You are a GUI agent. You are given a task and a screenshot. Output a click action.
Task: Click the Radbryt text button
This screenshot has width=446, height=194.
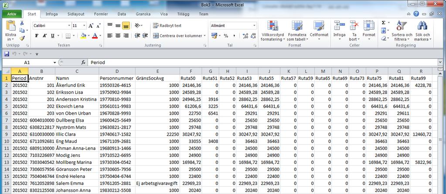pos(167,26)
